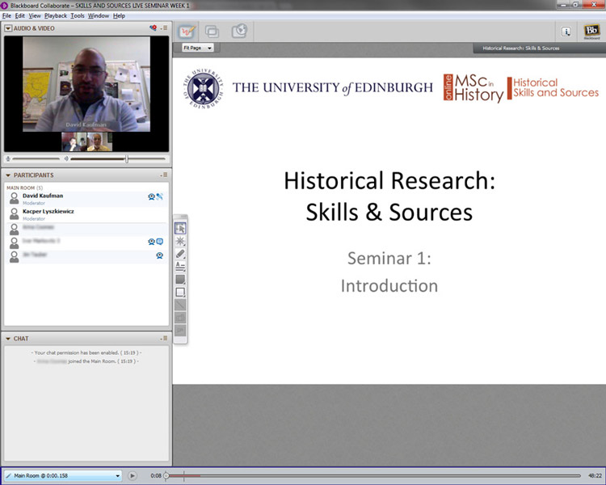Open the session information button
606x485 pixels.
(x=566, y=32)
